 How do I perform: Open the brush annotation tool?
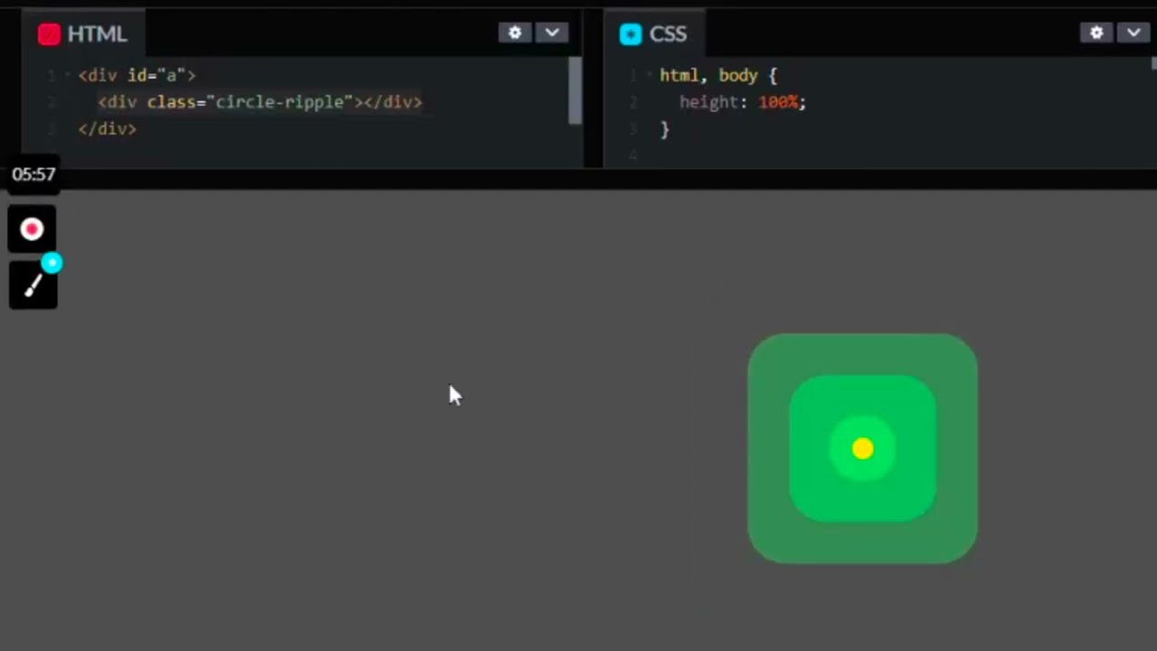point(33,286)
